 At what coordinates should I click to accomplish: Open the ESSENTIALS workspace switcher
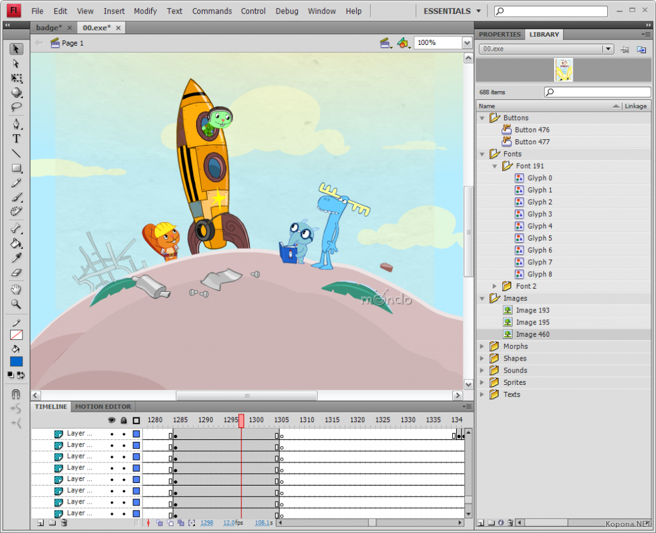(452, 11)
